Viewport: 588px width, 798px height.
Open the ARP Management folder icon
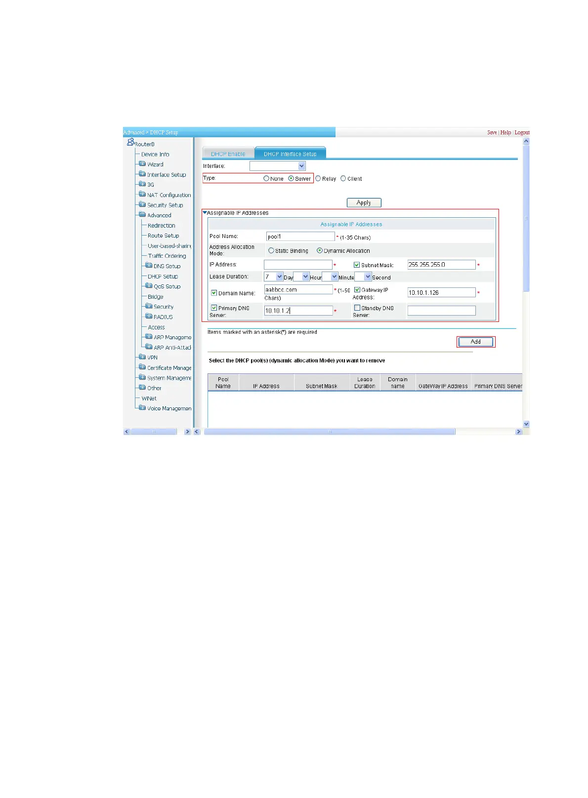pos(149,337)
